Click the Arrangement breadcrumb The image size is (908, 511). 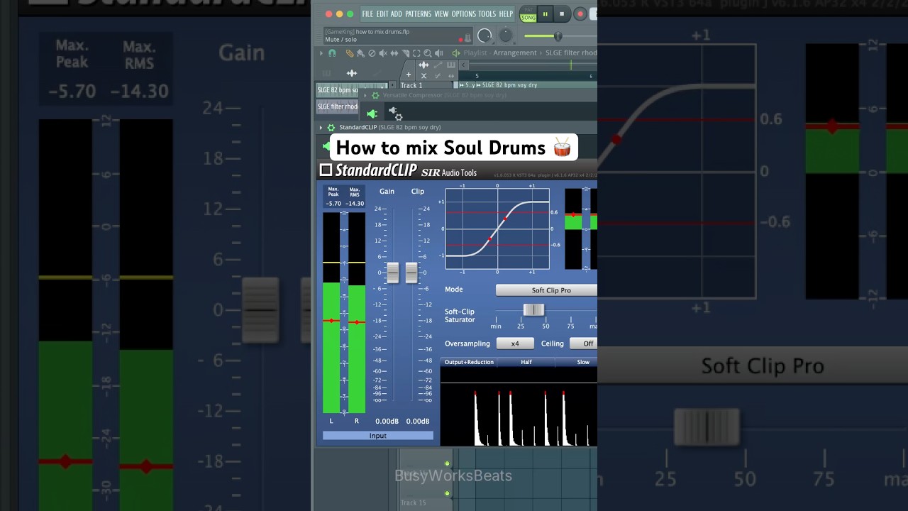click(515, 53)
